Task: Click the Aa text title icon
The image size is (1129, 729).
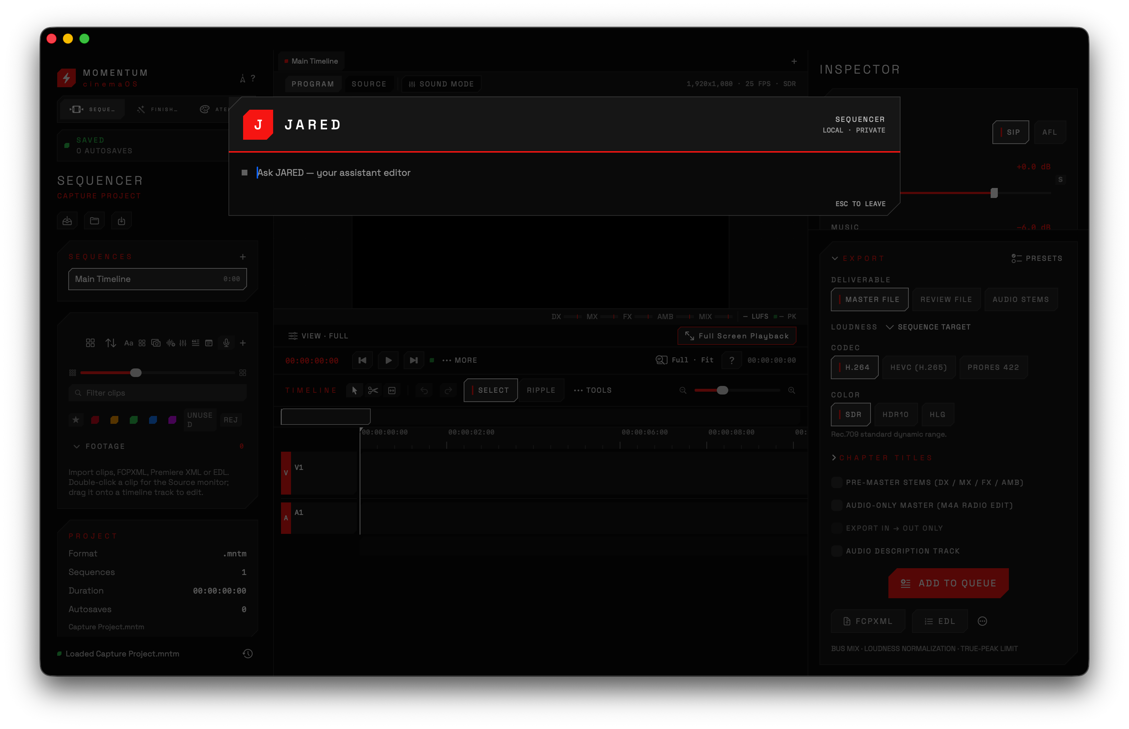Action: [128, 343]
